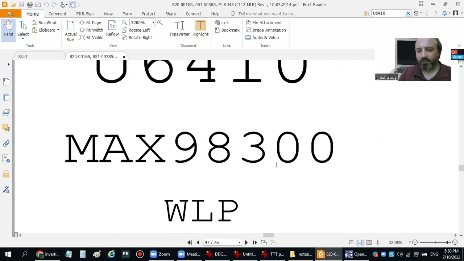Viewport: 464px width, 261px height.
Task: Open search settings gear dropdown
Action: [x=417, y=13]
